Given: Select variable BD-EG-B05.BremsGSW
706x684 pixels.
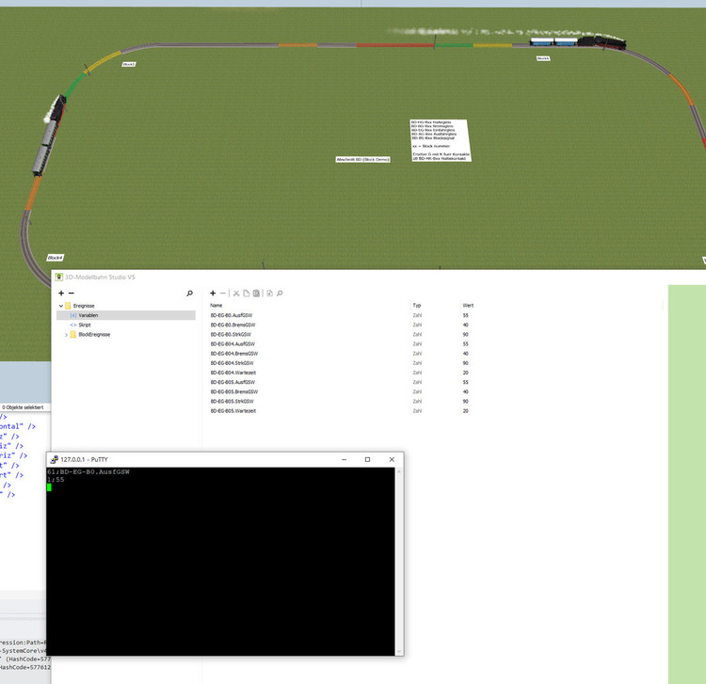Looking at the screenshot, I should (234, 391).
